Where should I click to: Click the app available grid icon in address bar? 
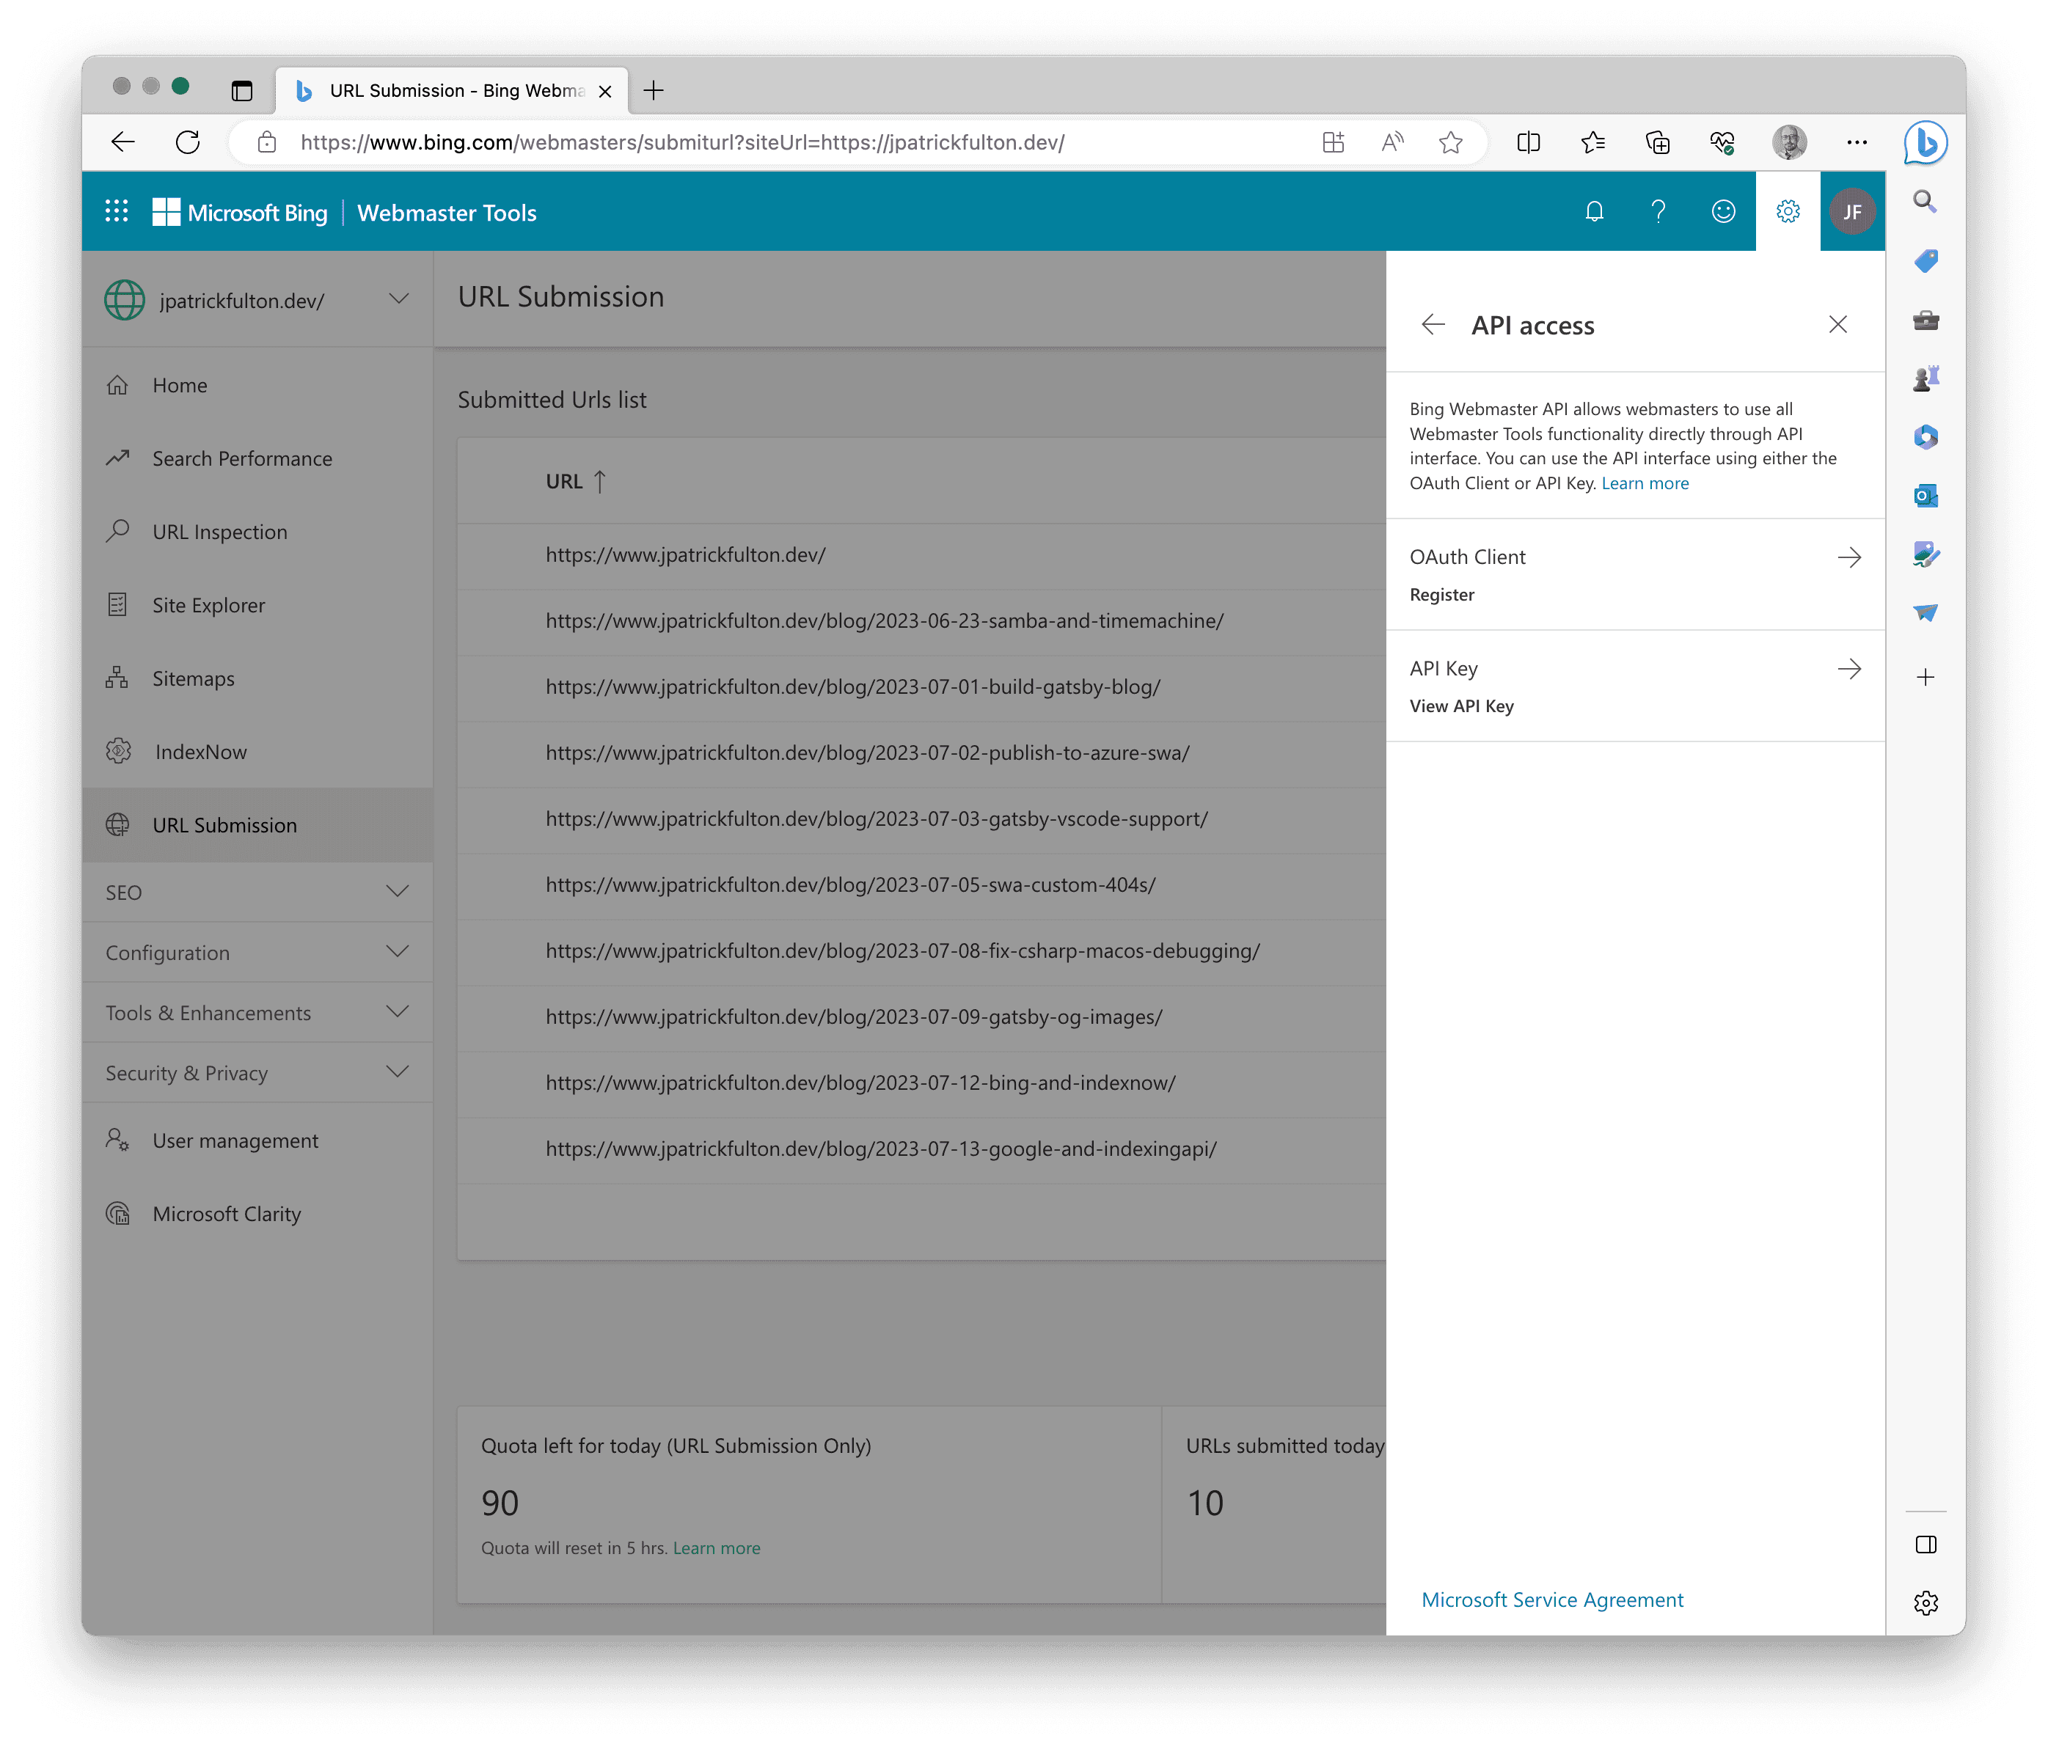1334,142
